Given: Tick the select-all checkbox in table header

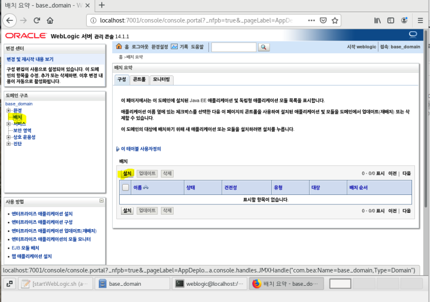Looking at the screenshot, I should click(x=126, y=187).
